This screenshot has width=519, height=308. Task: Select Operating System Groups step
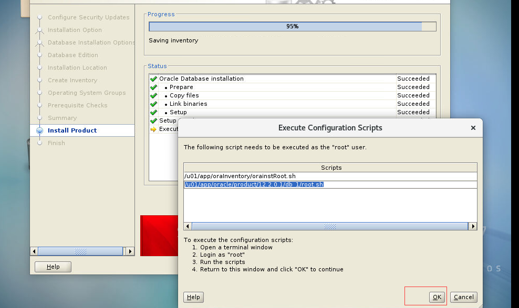click(87, 92)
